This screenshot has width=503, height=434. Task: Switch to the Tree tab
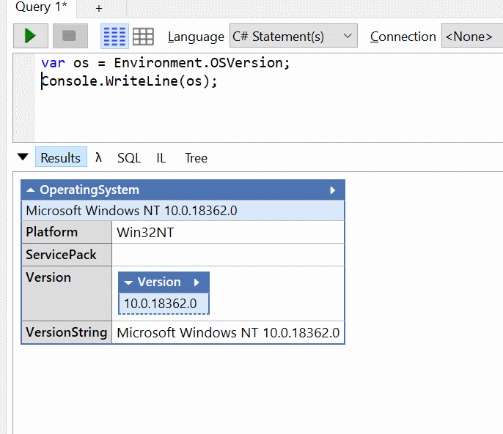click(196, 157)
